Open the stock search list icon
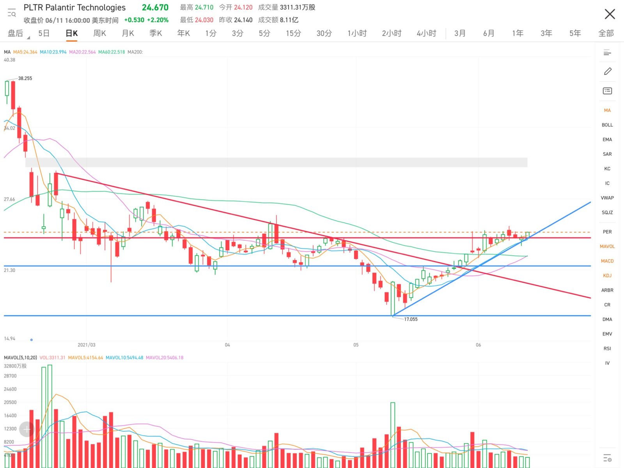 [12, 13]
